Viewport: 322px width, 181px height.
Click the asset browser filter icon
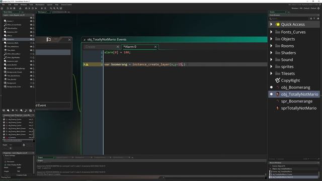point(314,19)
